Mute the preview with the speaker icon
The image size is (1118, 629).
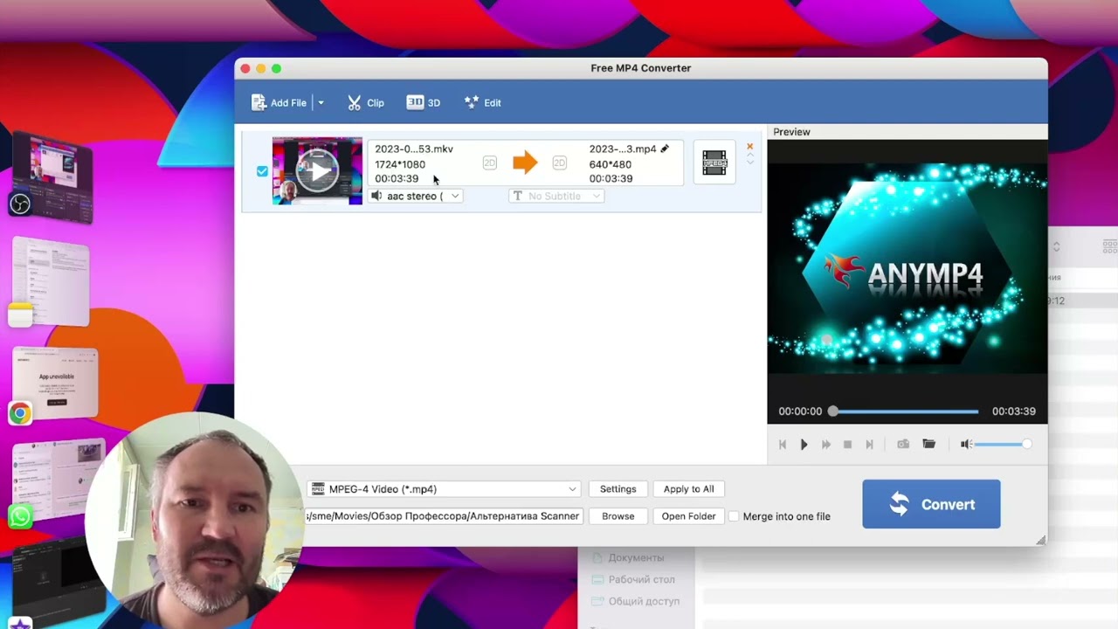pos(966,445)
